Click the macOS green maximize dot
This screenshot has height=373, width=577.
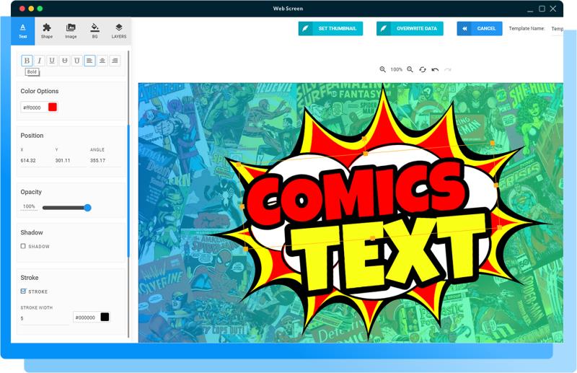[40, 9]
